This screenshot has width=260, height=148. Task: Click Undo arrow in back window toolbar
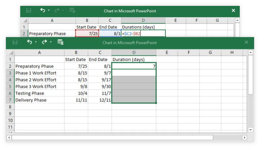tap(42, 11)
